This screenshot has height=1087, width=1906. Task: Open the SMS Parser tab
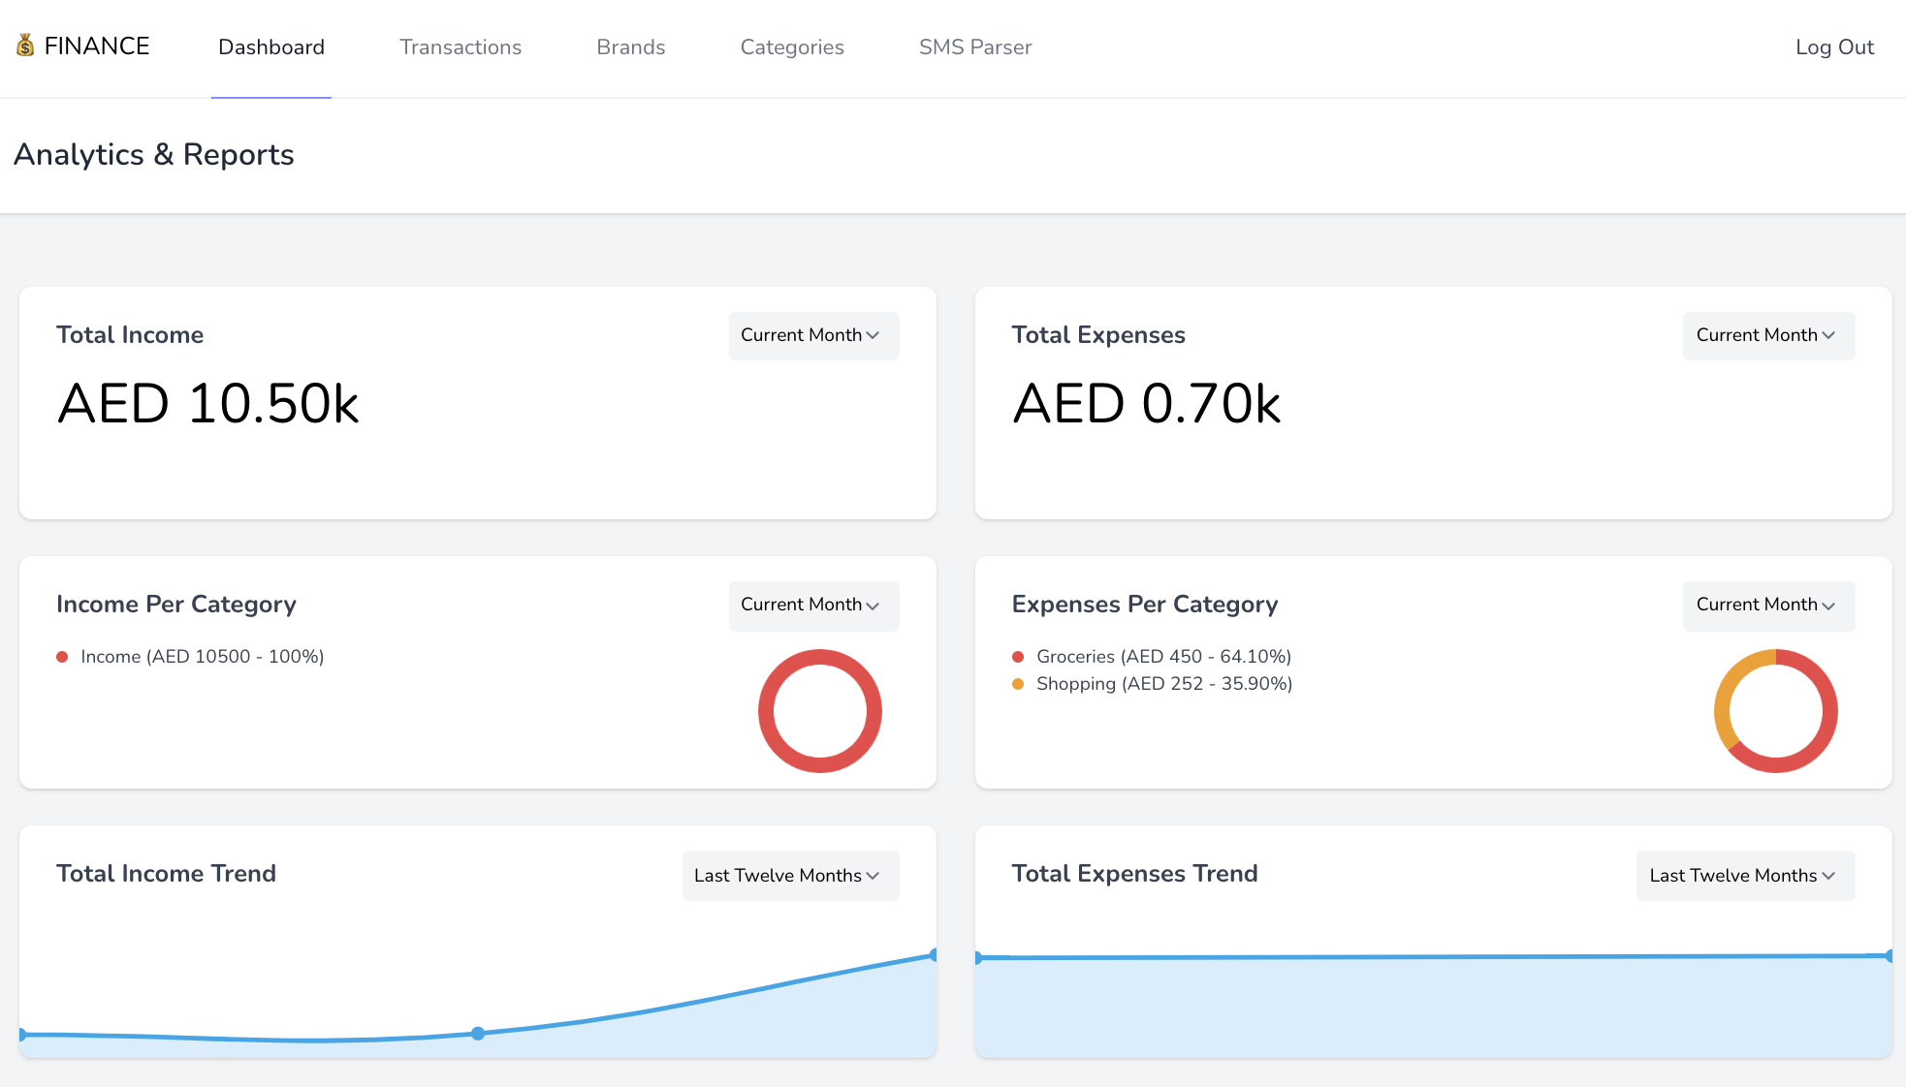click(x=974, y=47)
